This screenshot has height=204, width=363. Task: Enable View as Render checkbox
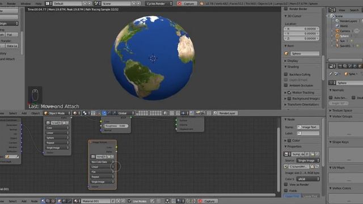point(286,184)
